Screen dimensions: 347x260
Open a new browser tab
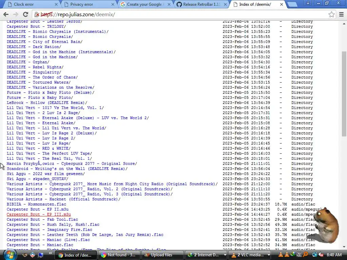292,4
